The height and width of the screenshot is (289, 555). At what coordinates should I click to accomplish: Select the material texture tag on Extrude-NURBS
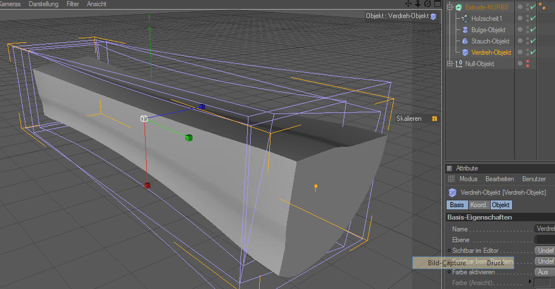point(542,6)
